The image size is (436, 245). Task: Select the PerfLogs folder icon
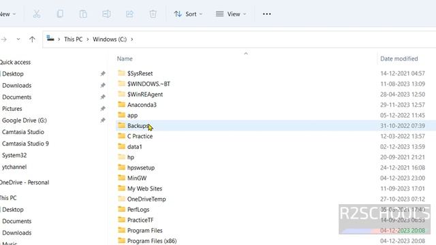[121, 209]
